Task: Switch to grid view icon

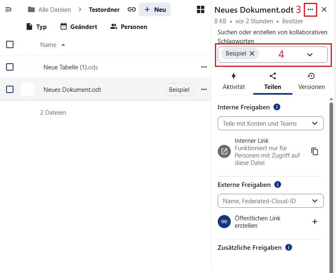Action: pyautogui.click(x=201, y=9)
